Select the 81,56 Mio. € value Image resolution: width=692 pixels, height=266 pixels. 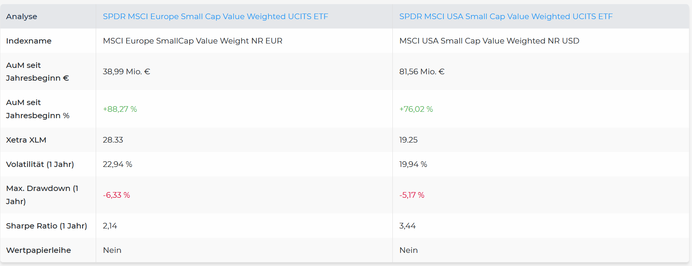422,72
